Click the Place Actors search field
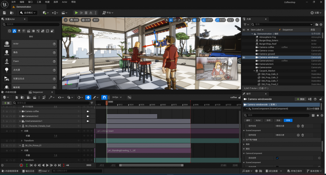This screenshot has height=175, width=326. point(31,24)
